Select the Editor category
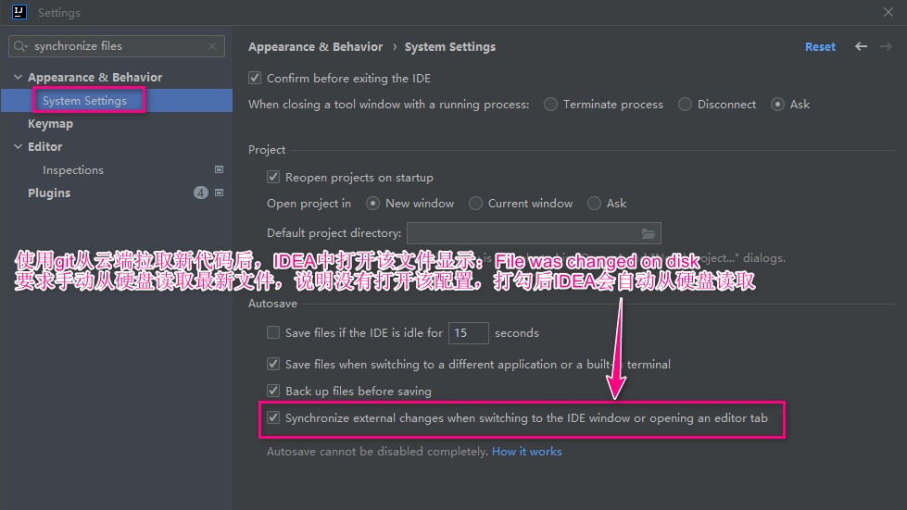This screenshot has height=510, width=907. (x=45, y=146)
